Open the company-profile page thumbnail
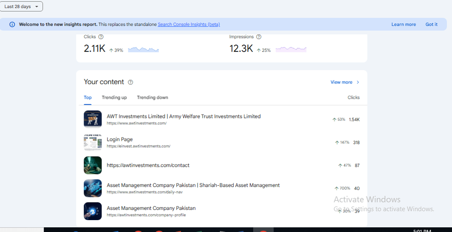The image size is (452, 232). (x=93, y=211)
